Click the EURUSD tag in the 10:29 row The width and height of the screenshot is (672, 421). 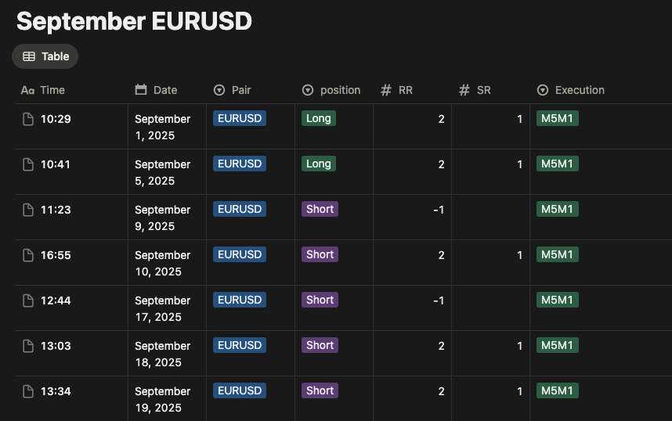(x=240, y=118)
